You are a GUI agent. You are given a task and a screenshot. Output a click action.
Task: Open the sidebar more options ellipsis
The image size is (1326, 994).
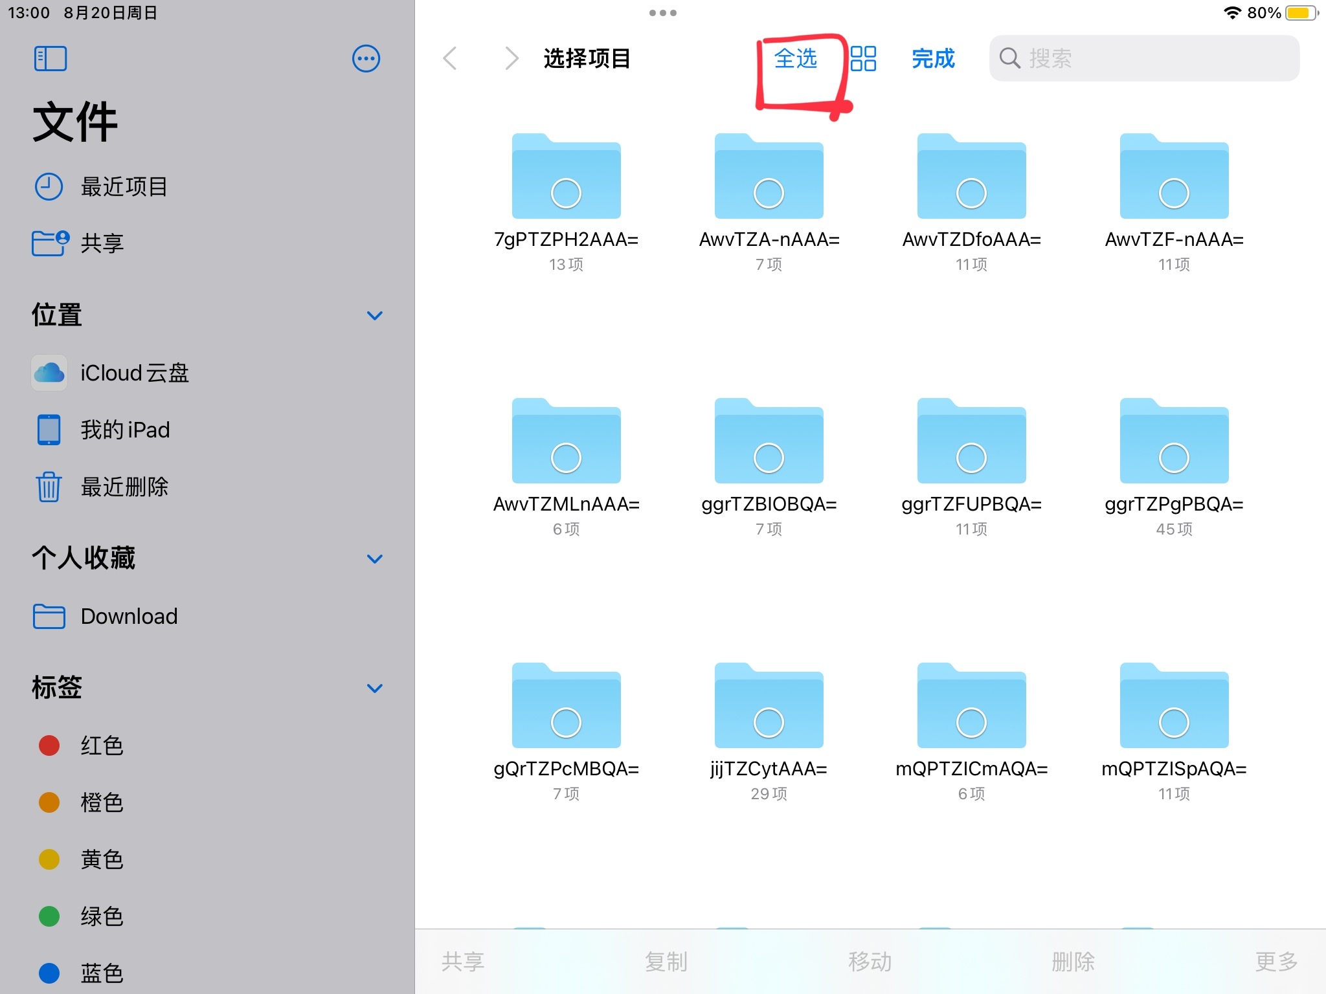point(366,59)
